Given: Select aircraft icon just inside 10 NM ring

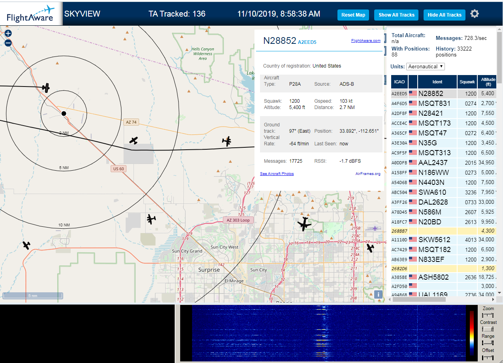Looking at the screenshot, I should [151, 218].
